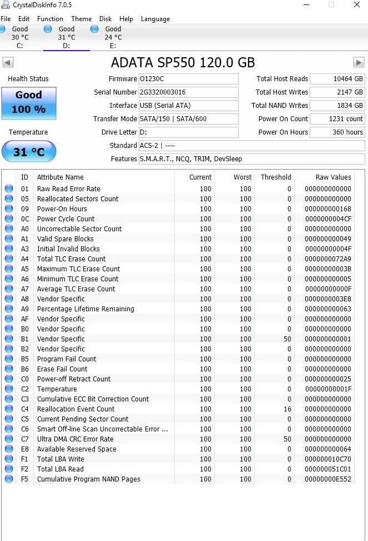Click status orb for Total TLC Erase Count
368x541 pixels.
click(x=9, y=259)
